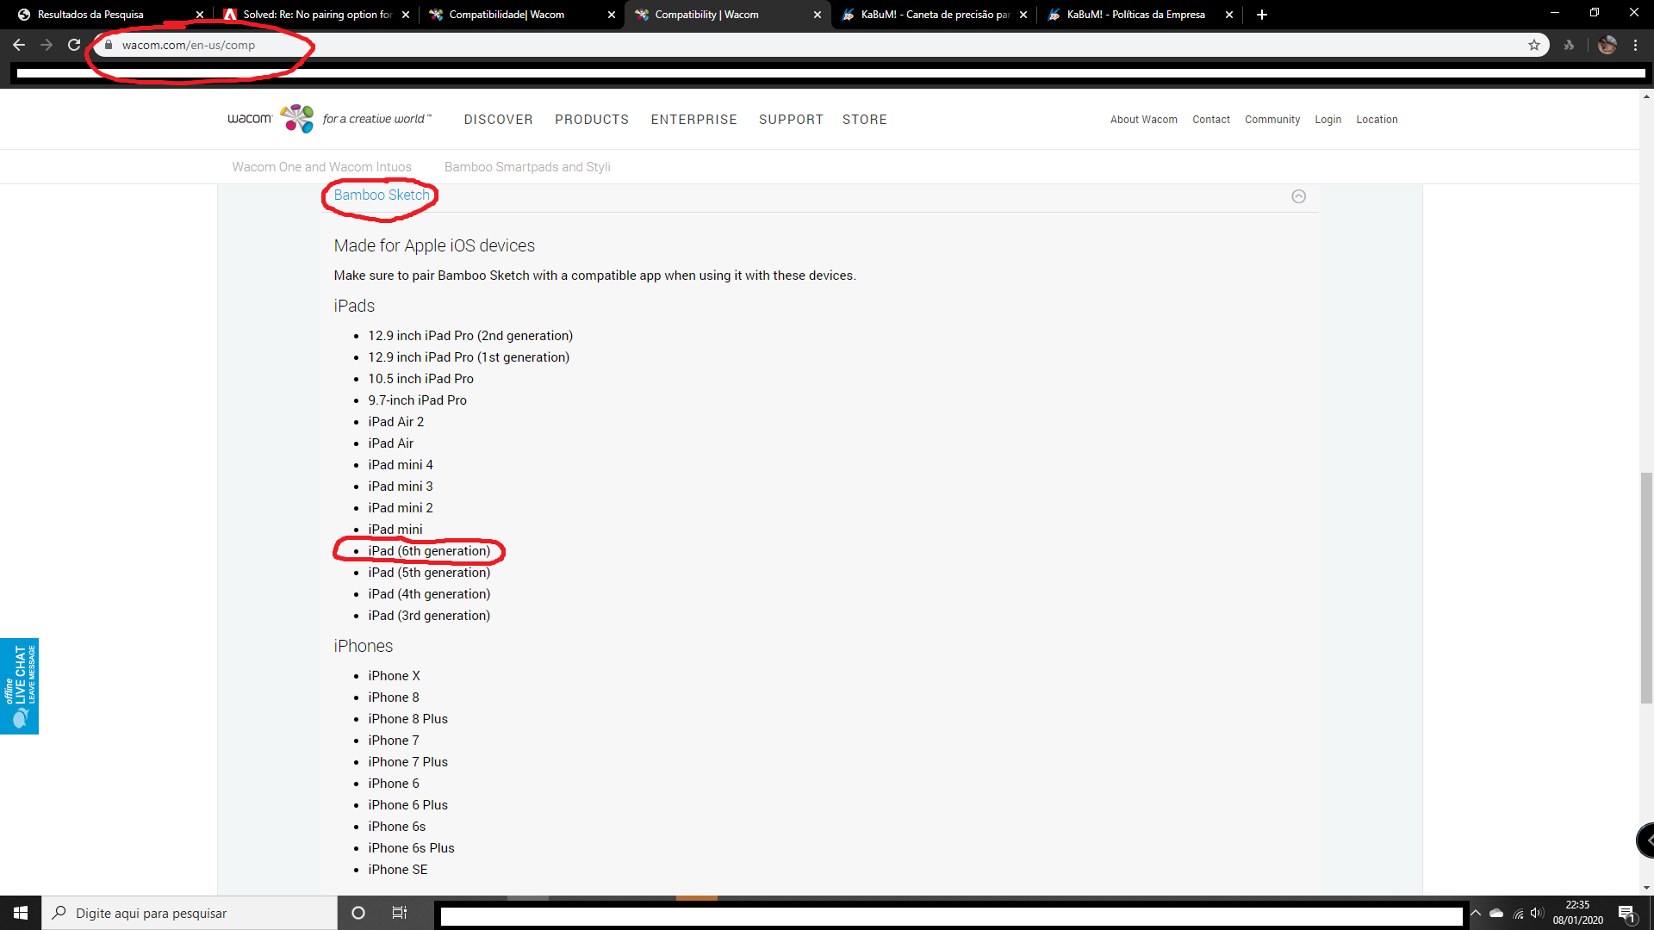Image resolution: width=1654 pixels, height=930 pixels.
Task: Open the offline Live Chat widget
Action: pyautogui.click(x=19, y=686)
